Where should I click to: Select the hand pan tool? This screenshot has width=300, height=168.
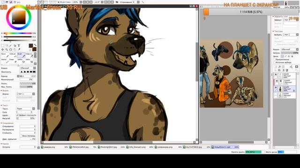15,50
